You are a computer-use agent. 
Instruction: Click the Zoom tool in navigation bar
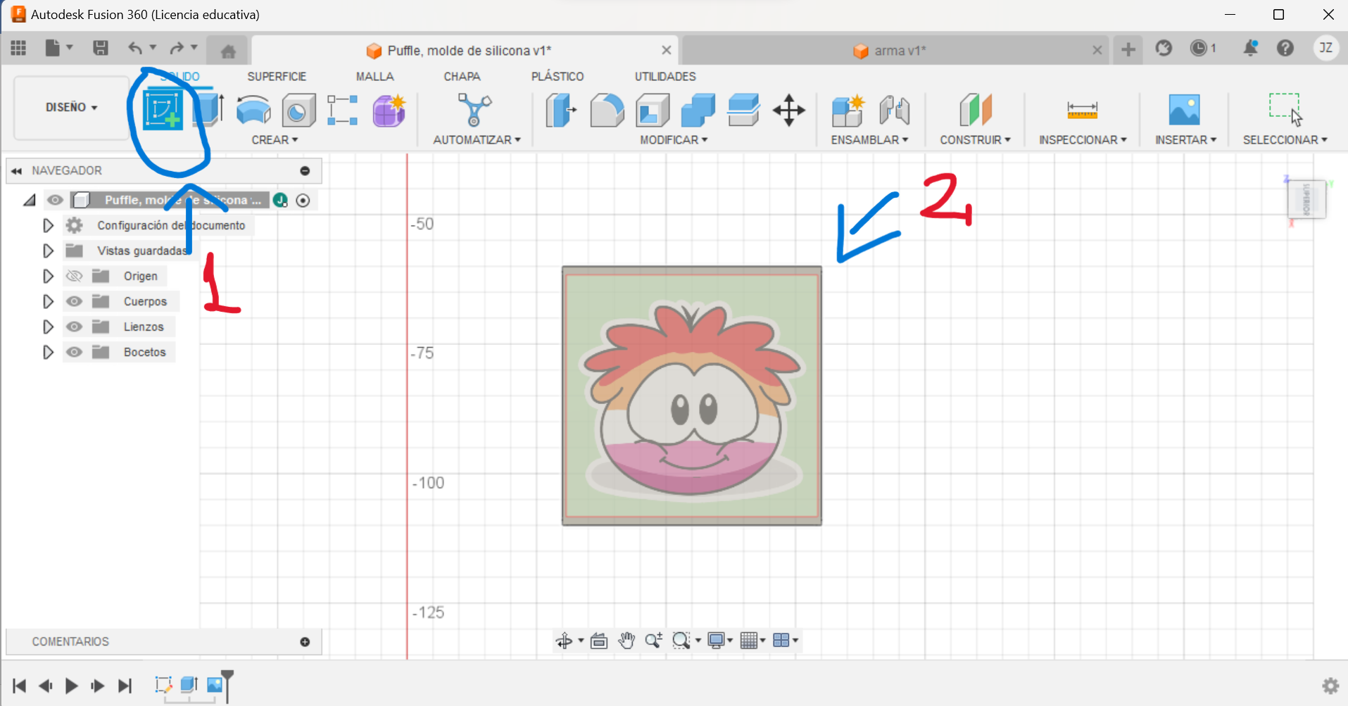[653, 641]
